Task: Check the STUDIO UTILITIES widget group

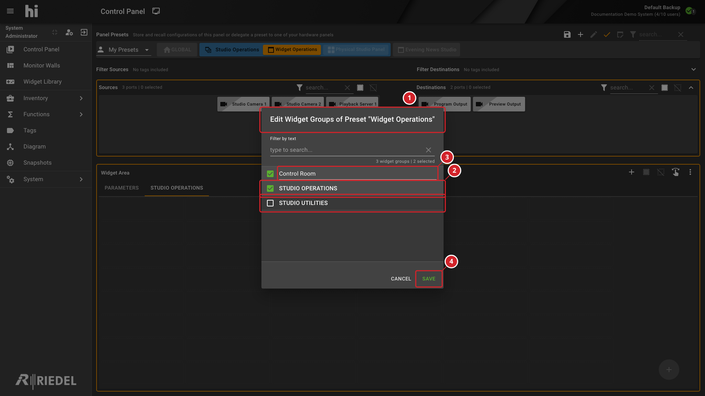Action: [270, 203]
